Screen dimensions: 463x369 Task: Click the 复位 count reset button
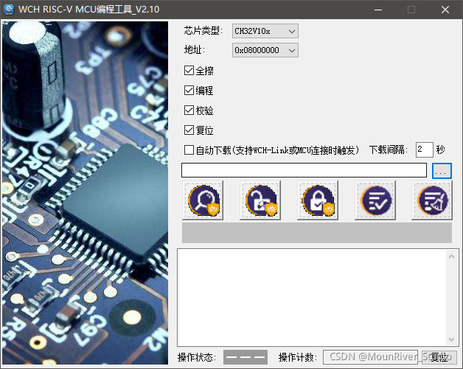pyautogui.click(x=439, y=357)
